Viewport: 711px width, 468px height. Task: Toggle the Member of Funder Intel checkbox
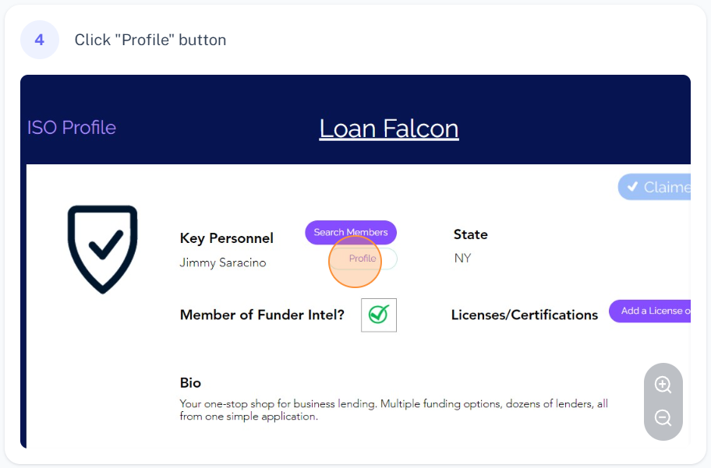(379, 315)
